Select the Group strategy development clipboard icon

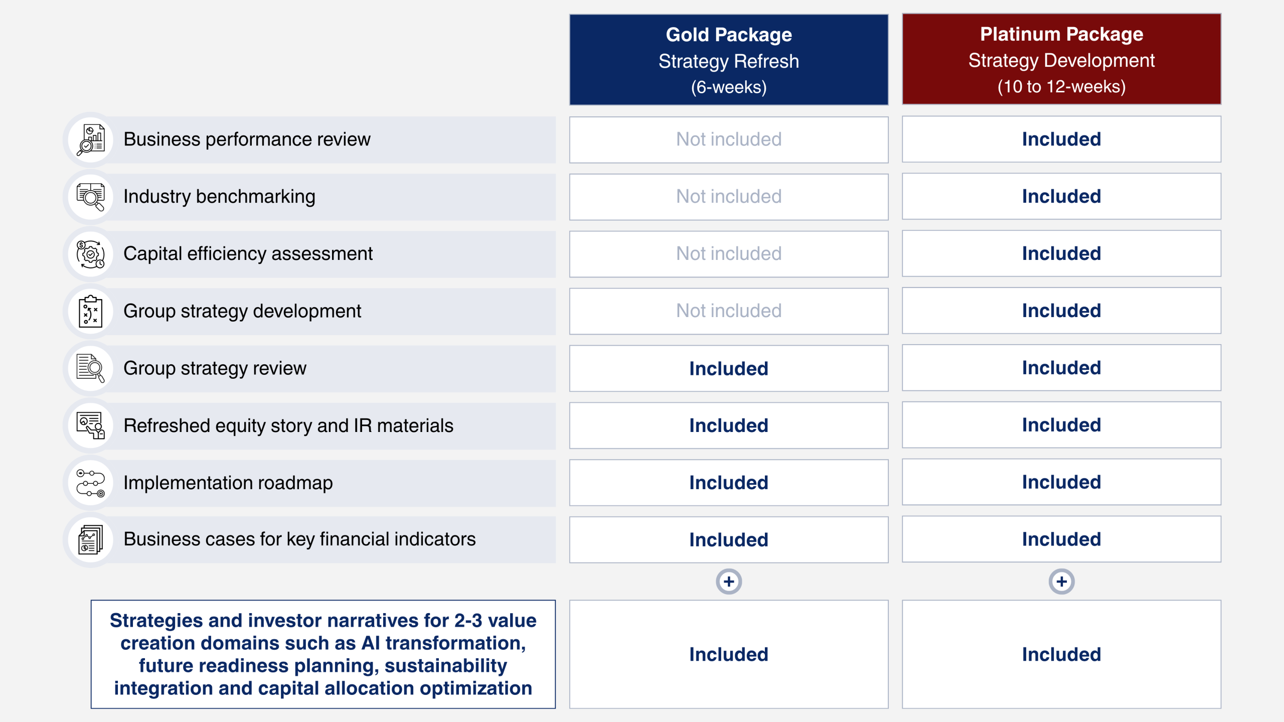click(91, 311)
